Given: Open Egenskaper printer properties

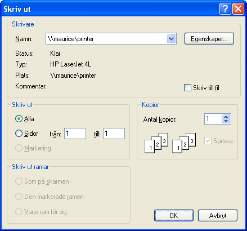Looking at the screenshot, I should click(209, 39).
